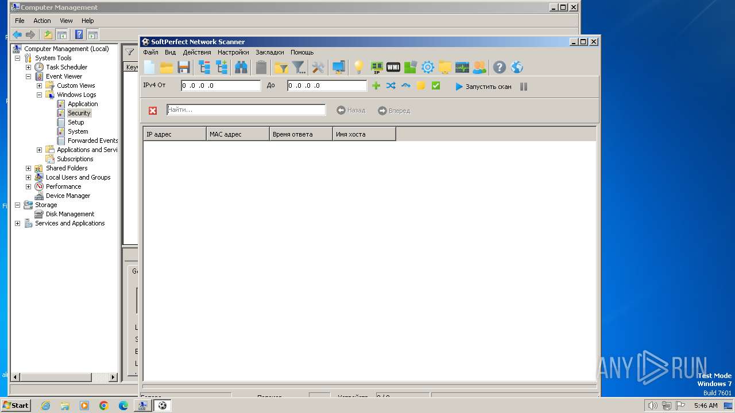Select Application log in Windows Logs

(x=83, y=104)
